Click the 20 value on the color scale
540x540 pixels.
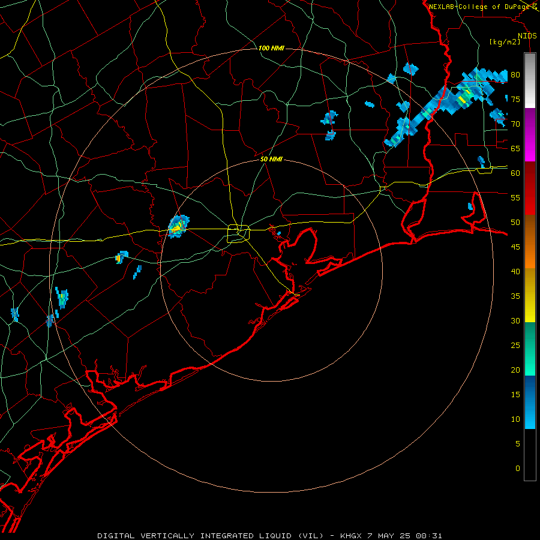click(x=515, y=370)
